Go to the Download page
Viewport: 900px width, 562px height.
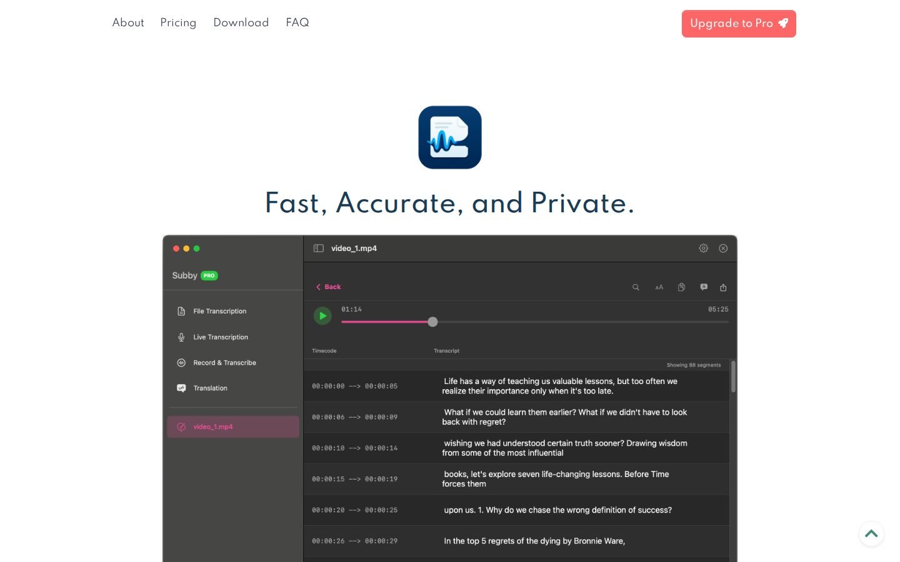tap(241, 22)
